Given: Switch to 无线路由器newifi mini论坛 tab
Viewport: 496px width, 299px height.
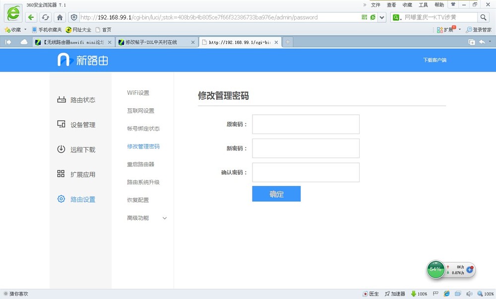Looking at the screenshot, I should pos(73,42).
